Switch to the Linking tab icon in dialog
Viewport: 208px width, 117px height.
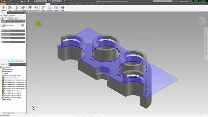16,18
